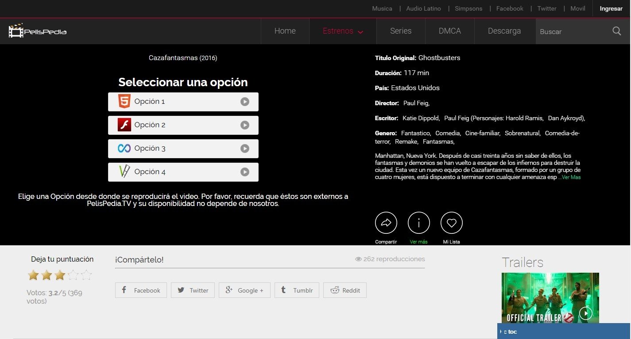
Task: Click the Remake genre link
Action: [406, 141]
